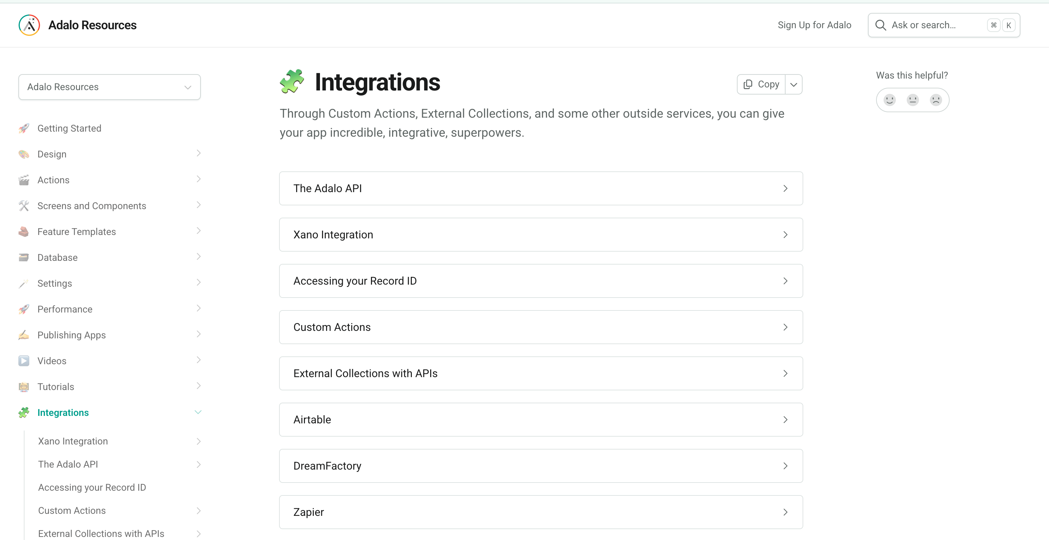
Task: Click the puzzle piece icon next to Integrations
Action: tap(24, 412)
